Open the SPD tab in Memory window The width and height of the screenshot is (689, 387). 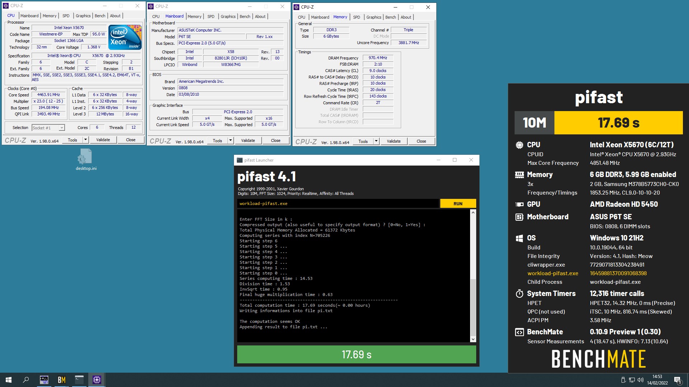click(357, 17)
